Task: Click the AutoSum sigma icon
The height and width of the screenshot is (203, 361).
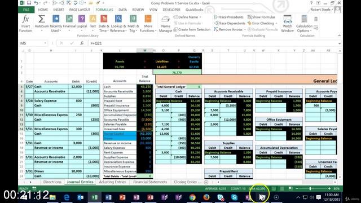Action: pyautogui.click(x=41, y=19)
